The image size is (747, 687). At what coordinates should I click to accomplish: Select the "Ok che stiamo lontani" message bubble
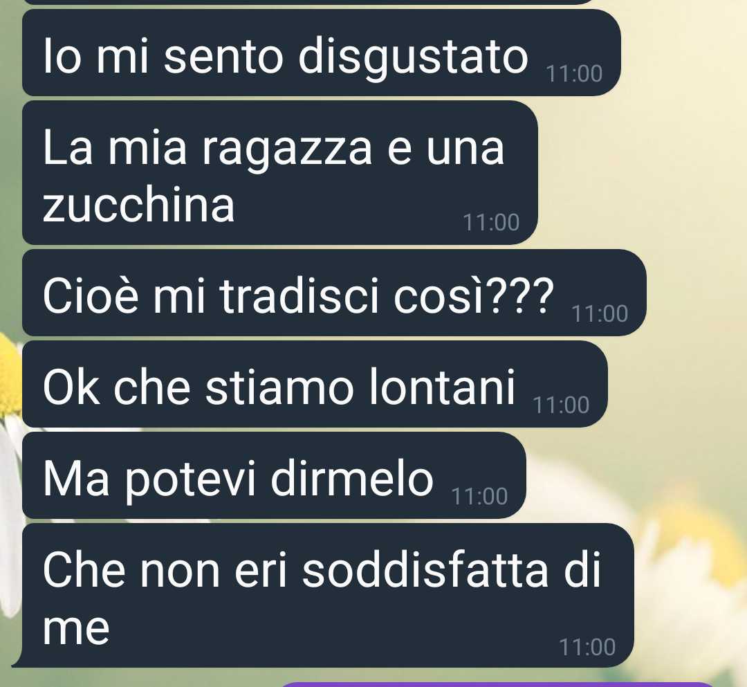click(x=315, y=384)
